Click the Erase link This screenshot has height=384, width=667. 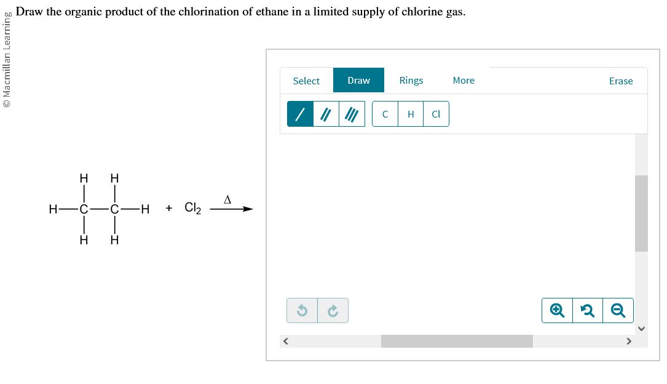pyautogui.click(x=621, y=81)
